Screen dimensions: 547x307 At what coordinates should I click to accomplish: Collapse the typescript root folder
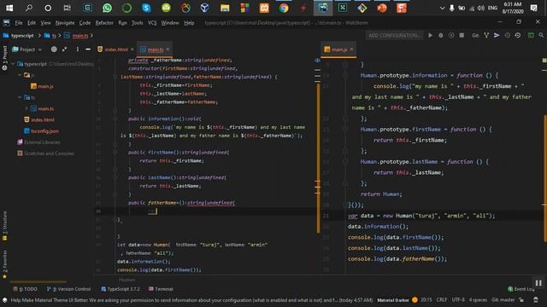coord(14,64)
